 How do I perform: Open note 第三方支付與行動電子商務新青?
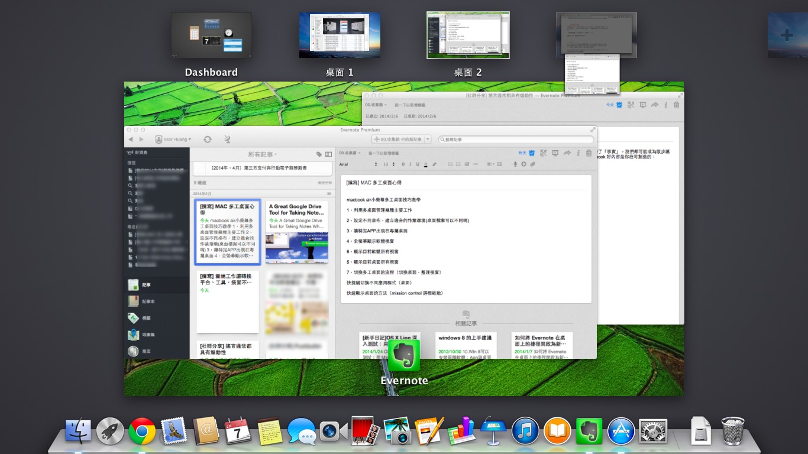tap(263, 168)
